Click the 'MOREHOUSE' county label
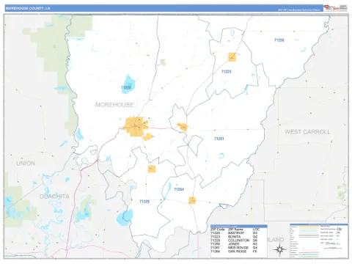 [x=114, y=105]
